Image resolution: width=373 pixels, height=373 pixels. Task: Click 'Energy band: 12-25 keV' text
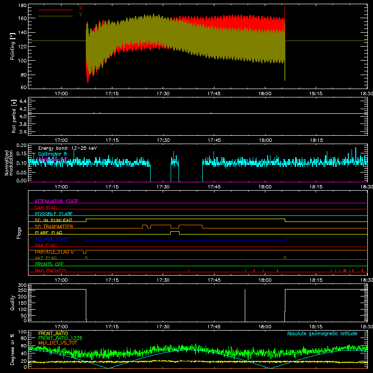pos(68,148)
